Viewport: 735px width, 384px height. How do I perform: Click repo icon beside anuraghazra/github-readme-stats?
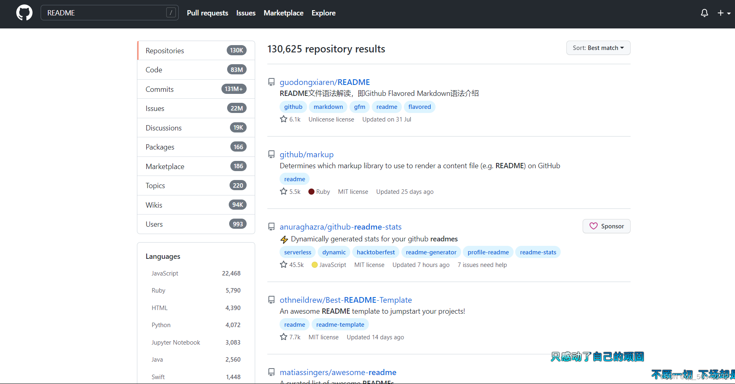pos(271,227)
